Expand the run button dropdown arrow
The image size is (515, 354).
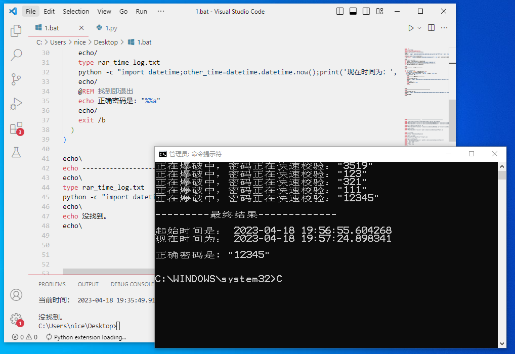(x=419, y=28)
